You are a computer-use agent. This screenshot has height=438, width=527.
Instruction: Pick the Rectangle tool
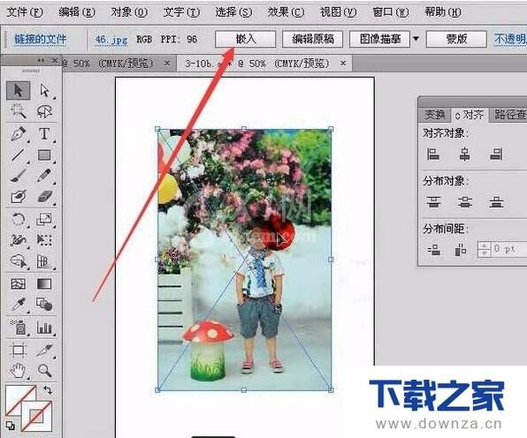(x=44, y=155)
